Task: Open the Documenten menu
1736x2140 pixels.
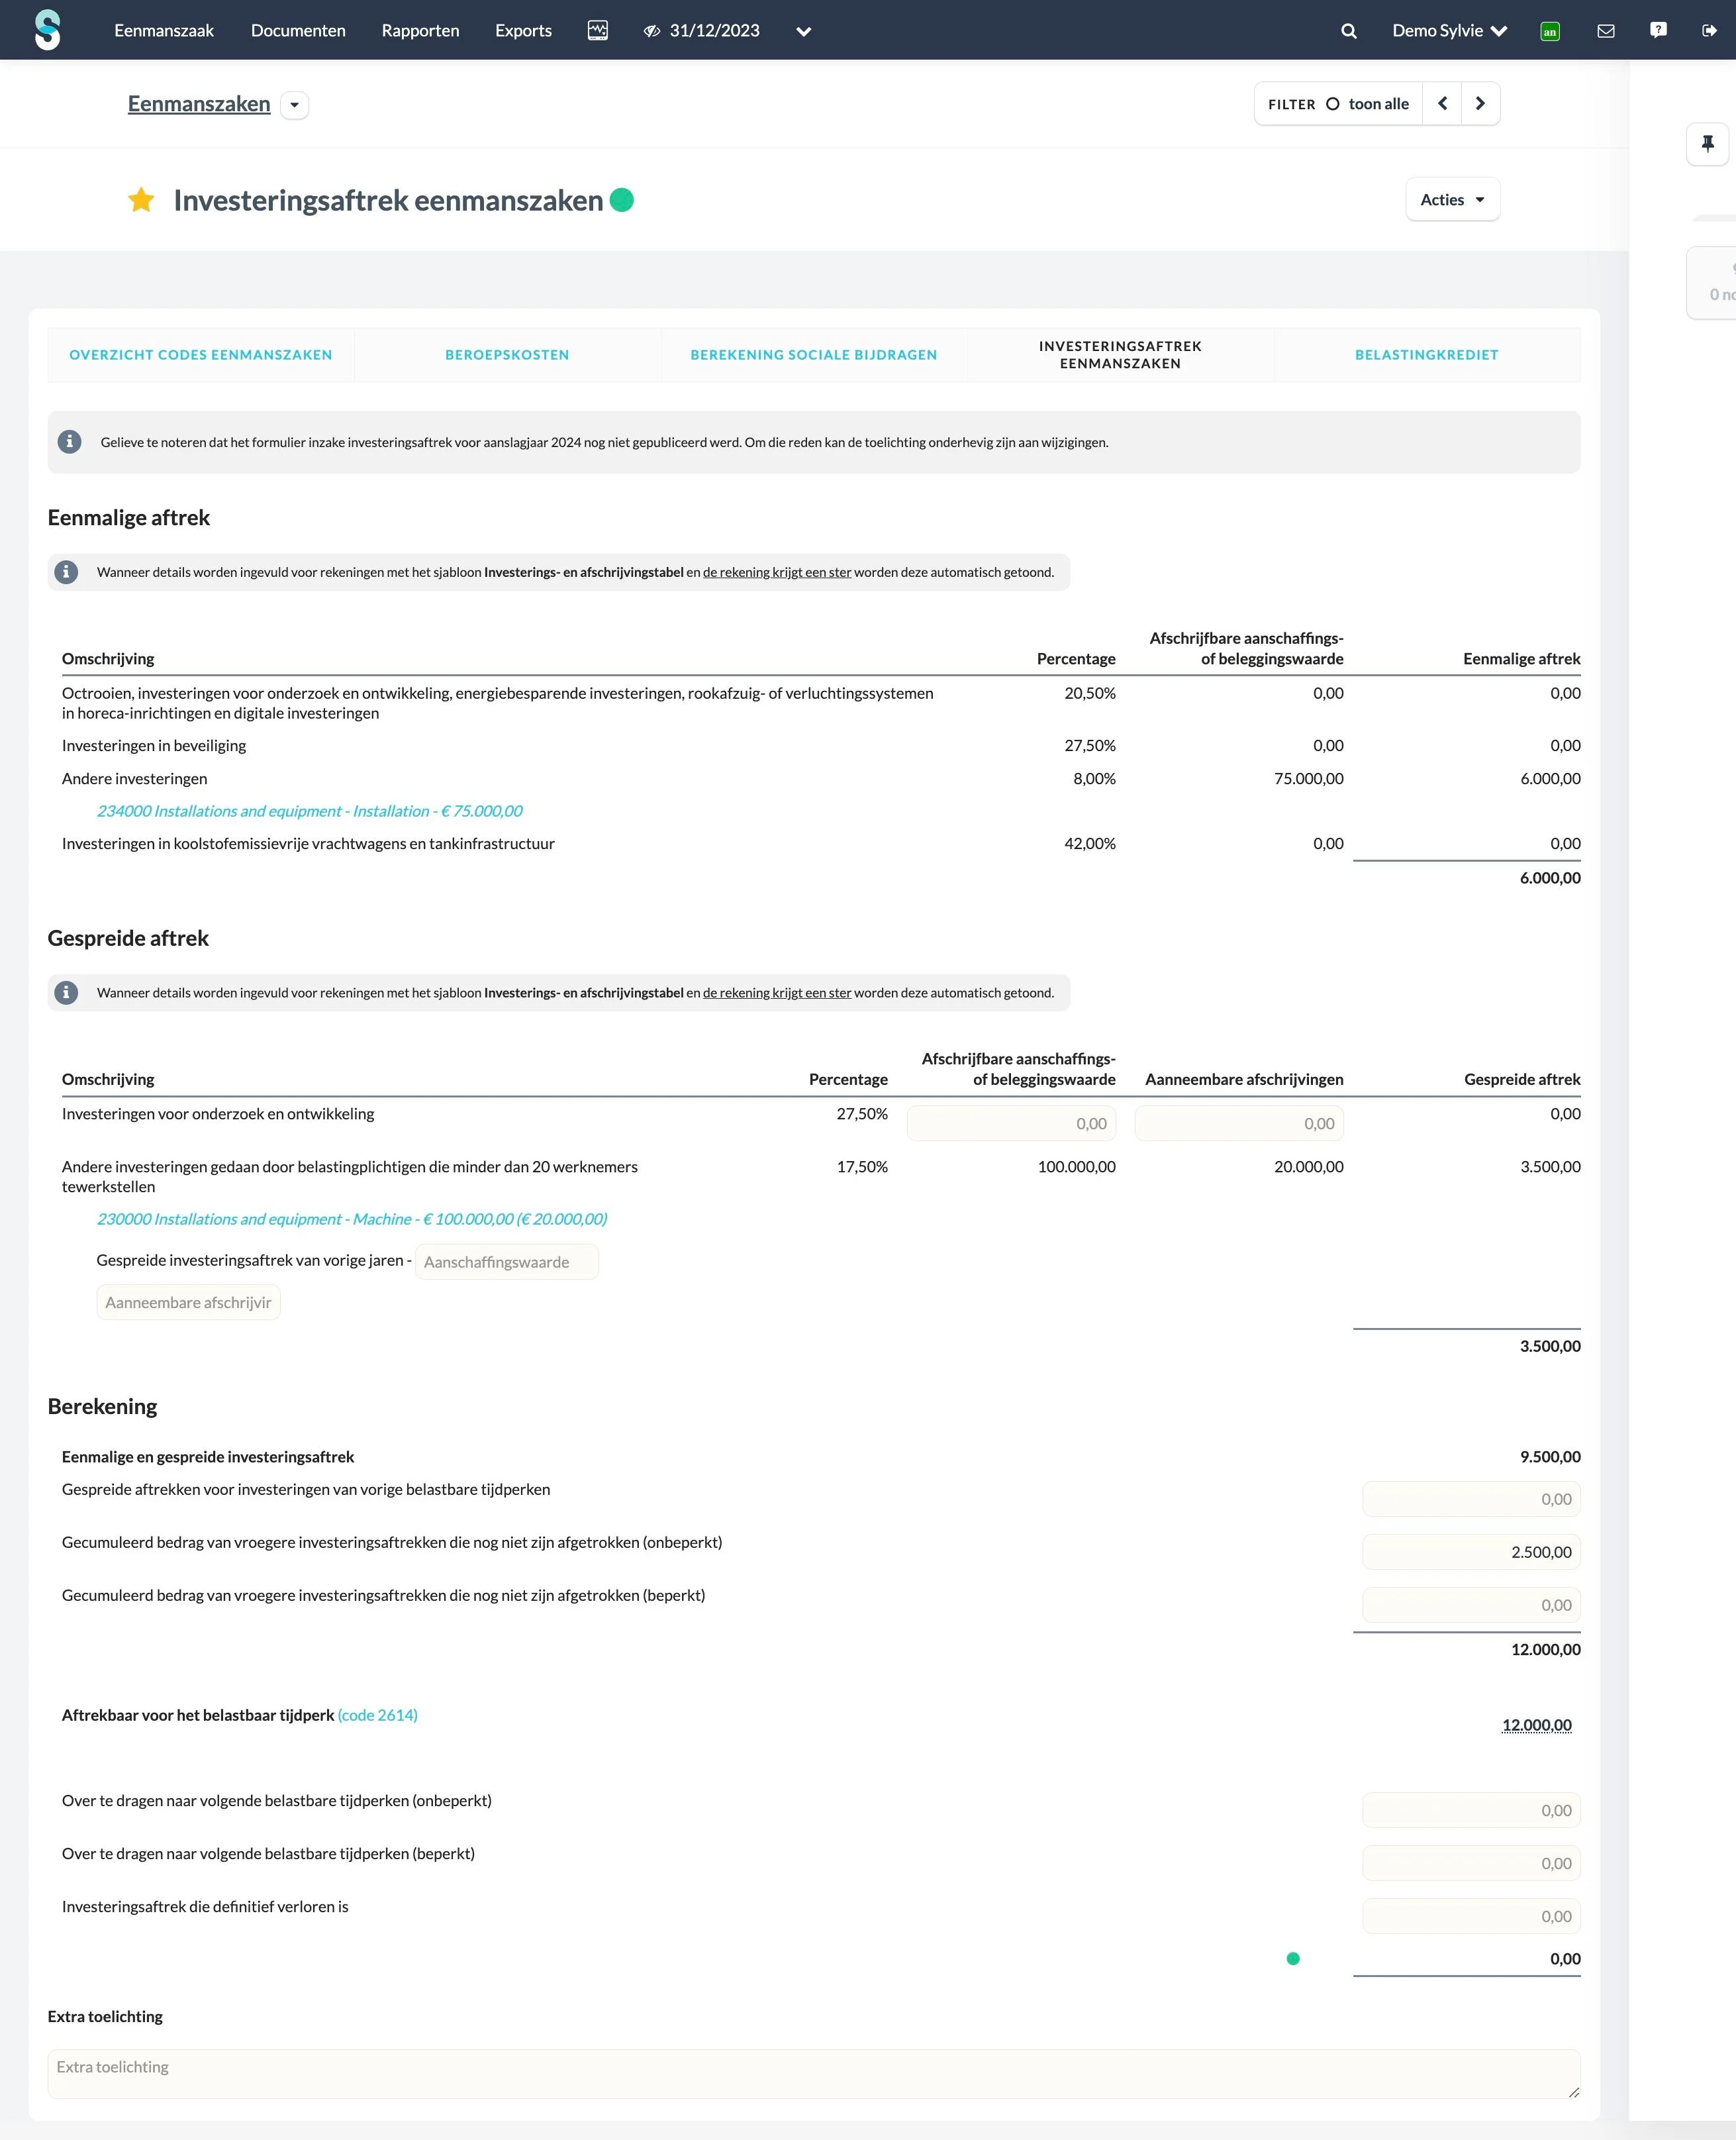Action: point(298,31)
